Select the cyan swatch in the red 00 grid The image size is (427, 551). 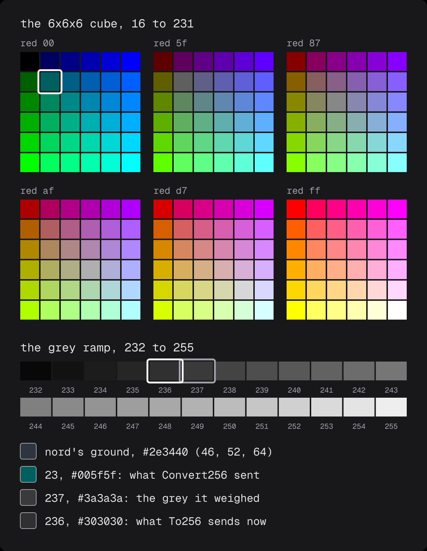click(131, 163)
